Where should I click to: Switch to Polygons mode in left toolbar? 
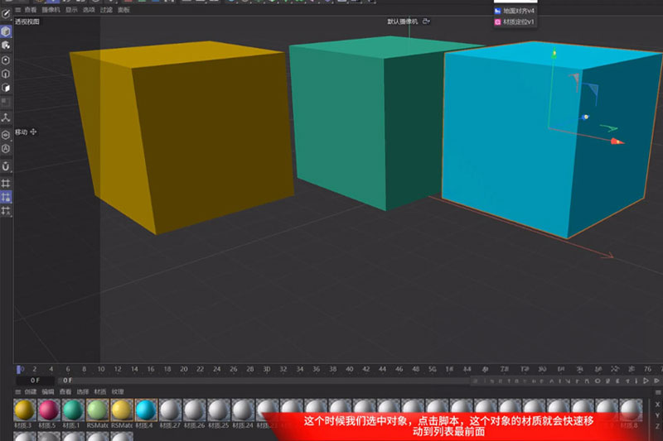click(6, 88)
